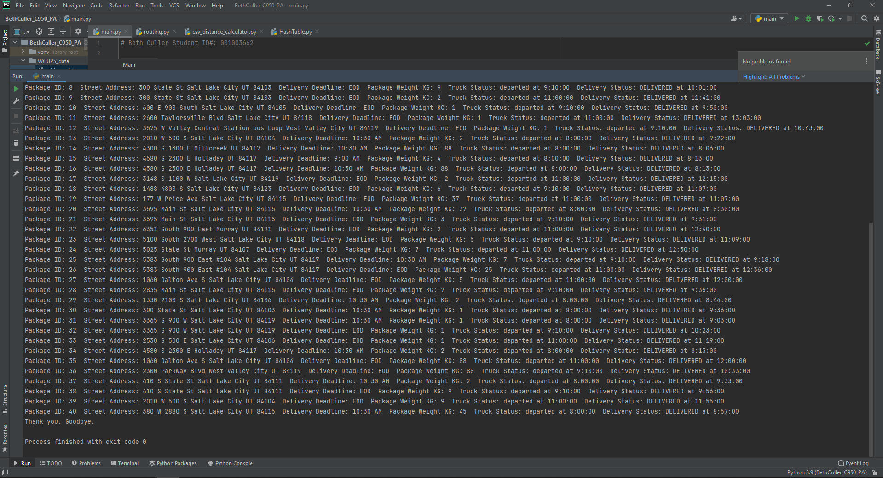This screenshot has width=883, height=478.
Task: Open the File menu
Action: click(x=20, y=6)
